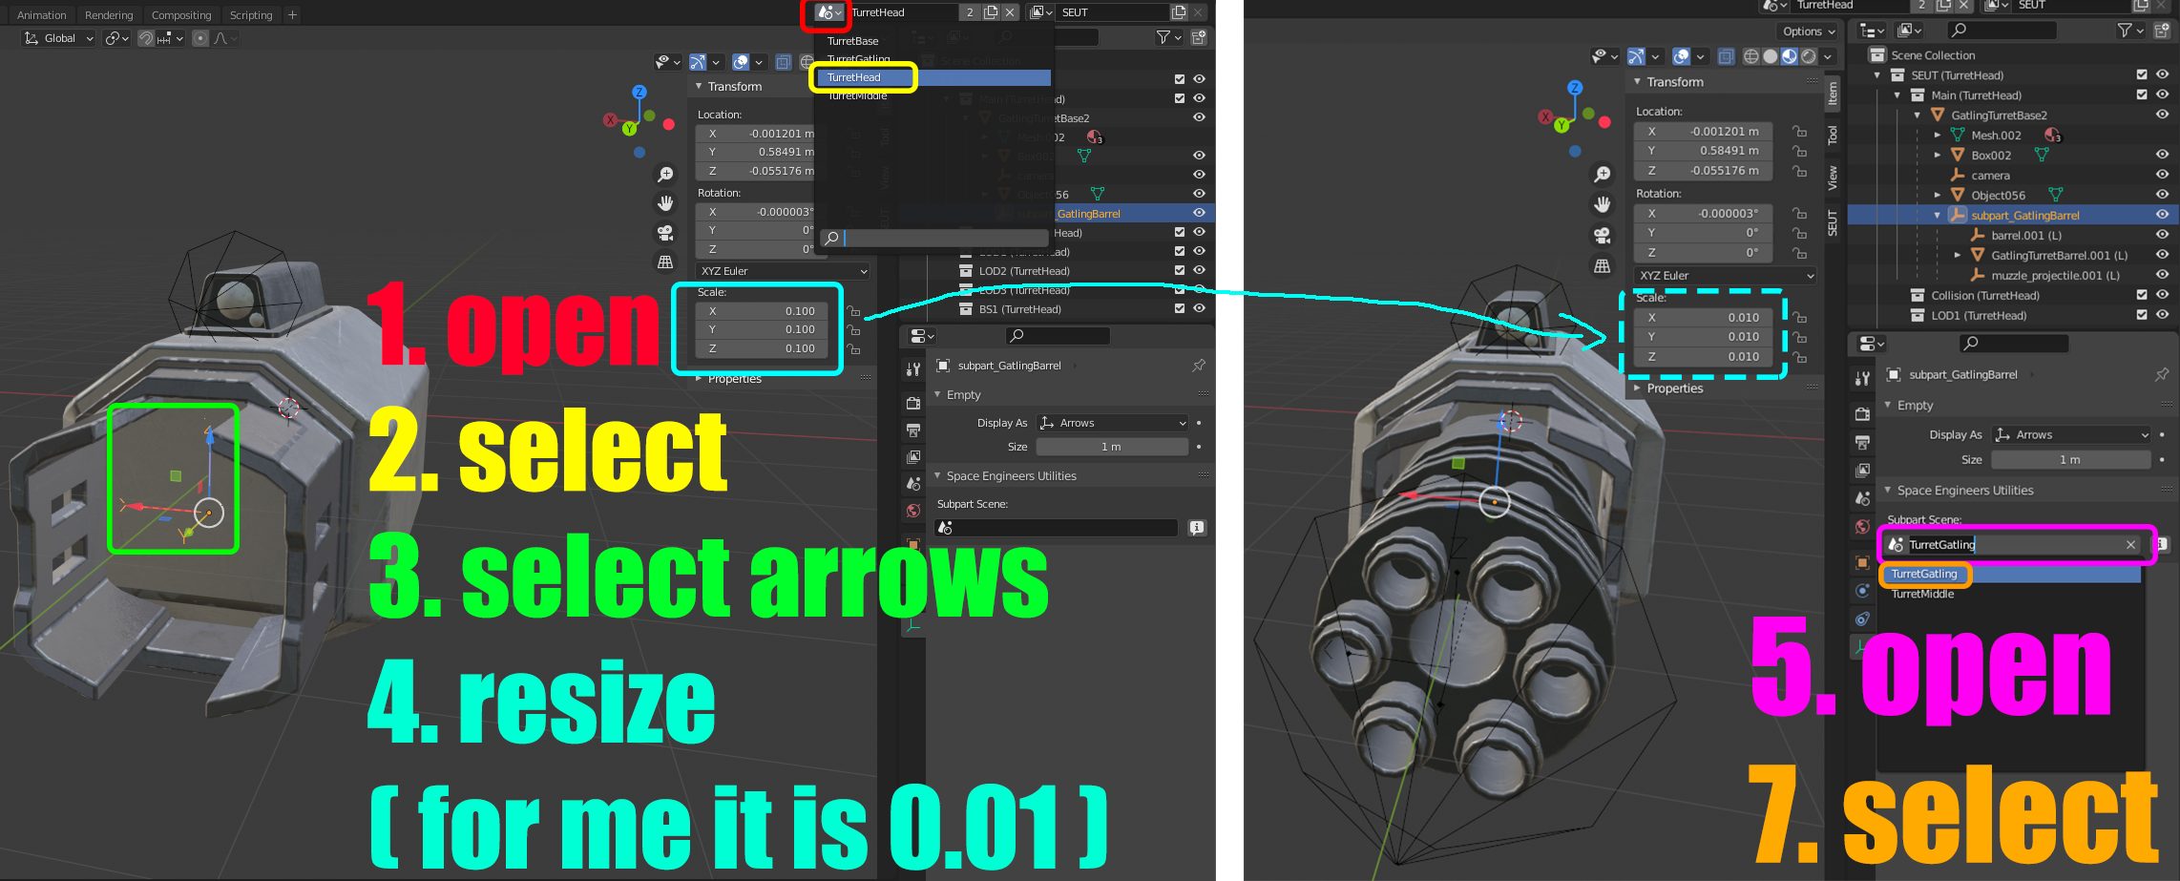The width and height of the screenshot is (2180, 881).
Task: Collapse GatlingTurretBase2 in right outliner
Action: [x=1918, y=115]
